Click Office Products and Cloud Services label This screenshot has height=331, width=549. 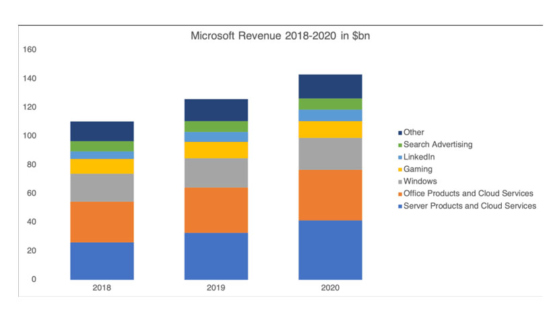[x=468, y=193]
